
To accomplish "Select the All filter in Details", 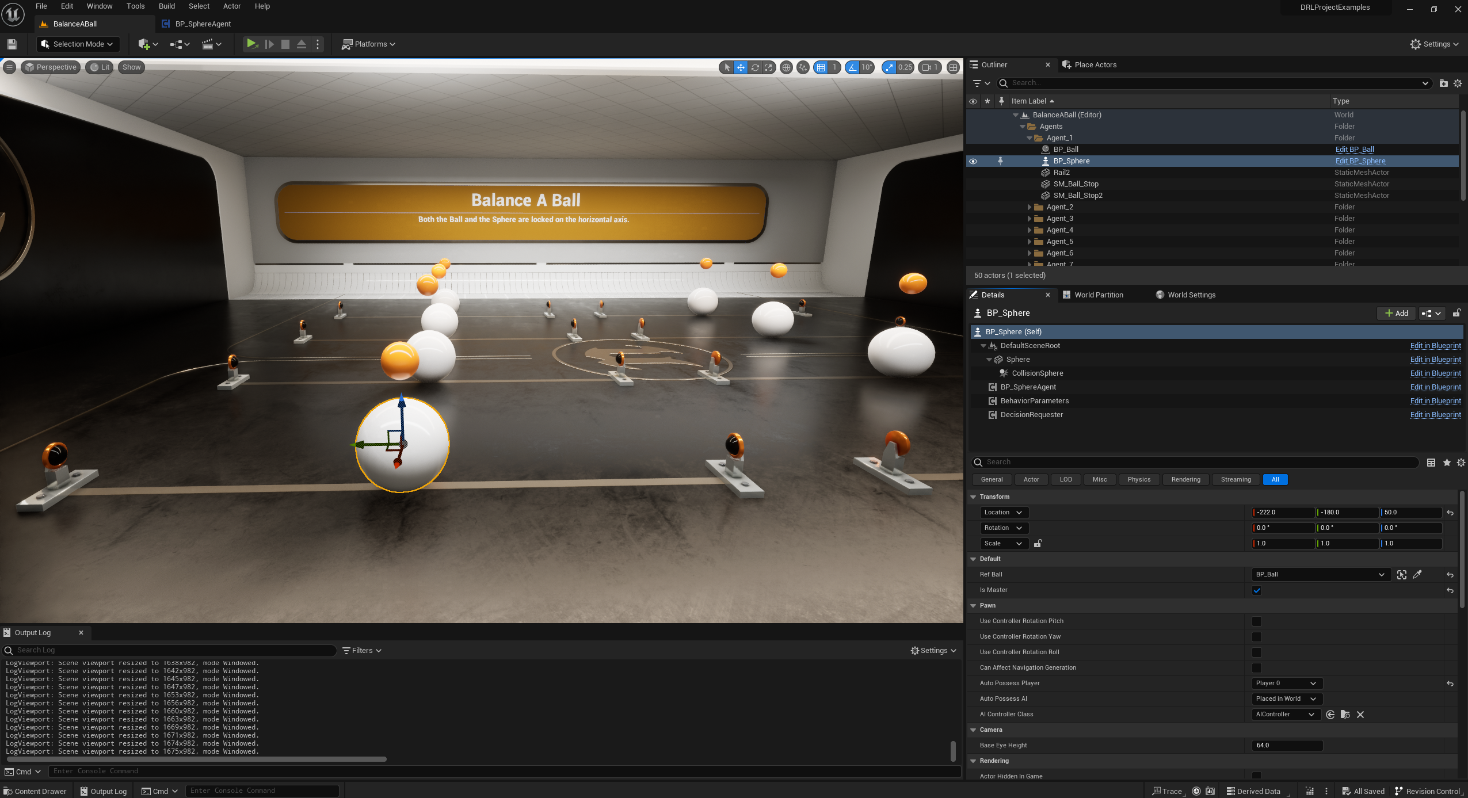I will click(x=1275, y=480).
